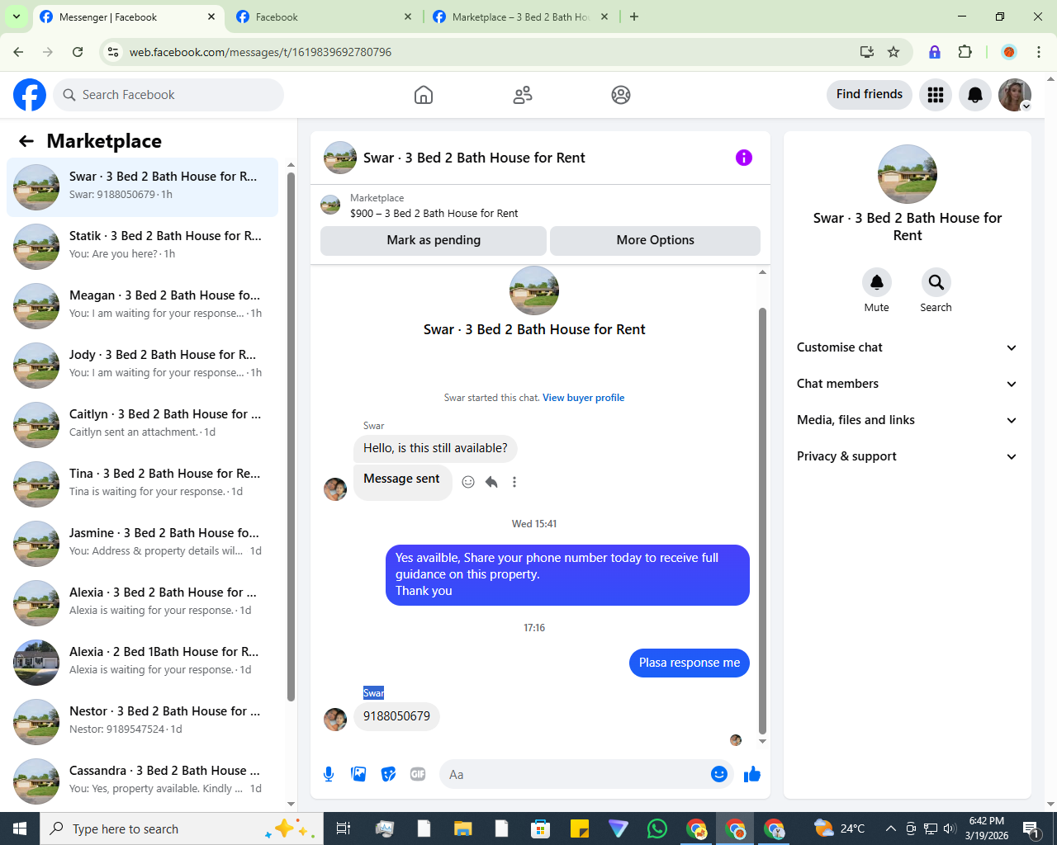Viewport: 1057px width, 845px height.
Task: Click the Find friends button
Action: pos(870,94)
